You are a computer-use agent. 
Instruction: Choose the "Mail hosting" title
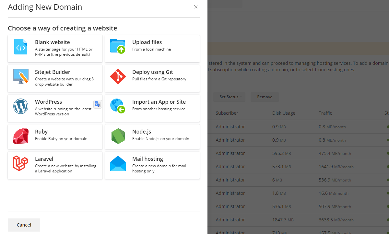pos(148,159)
